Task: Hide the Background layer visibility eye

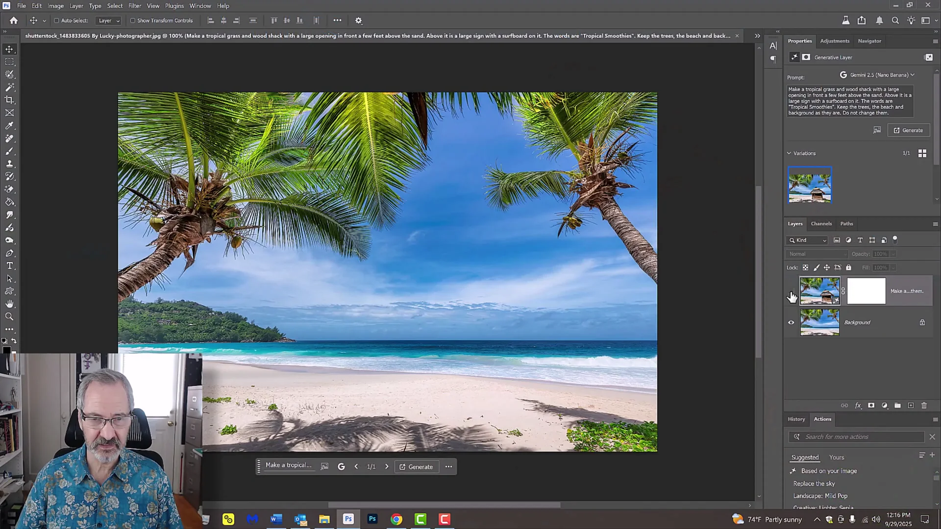Action: pyautogui.click(x=791, y=322)
